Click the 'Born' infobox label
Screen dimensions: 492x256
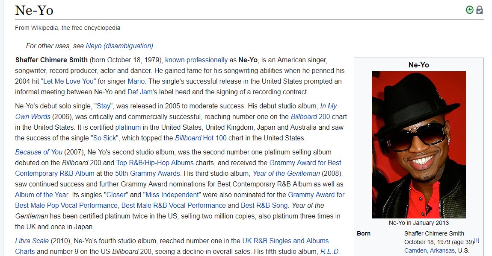364,233
